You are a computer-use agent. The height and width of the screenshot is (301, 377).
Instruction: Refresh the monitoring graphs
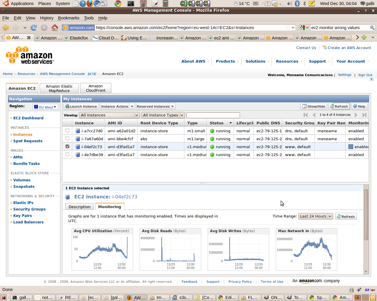[x=346, y=216]
